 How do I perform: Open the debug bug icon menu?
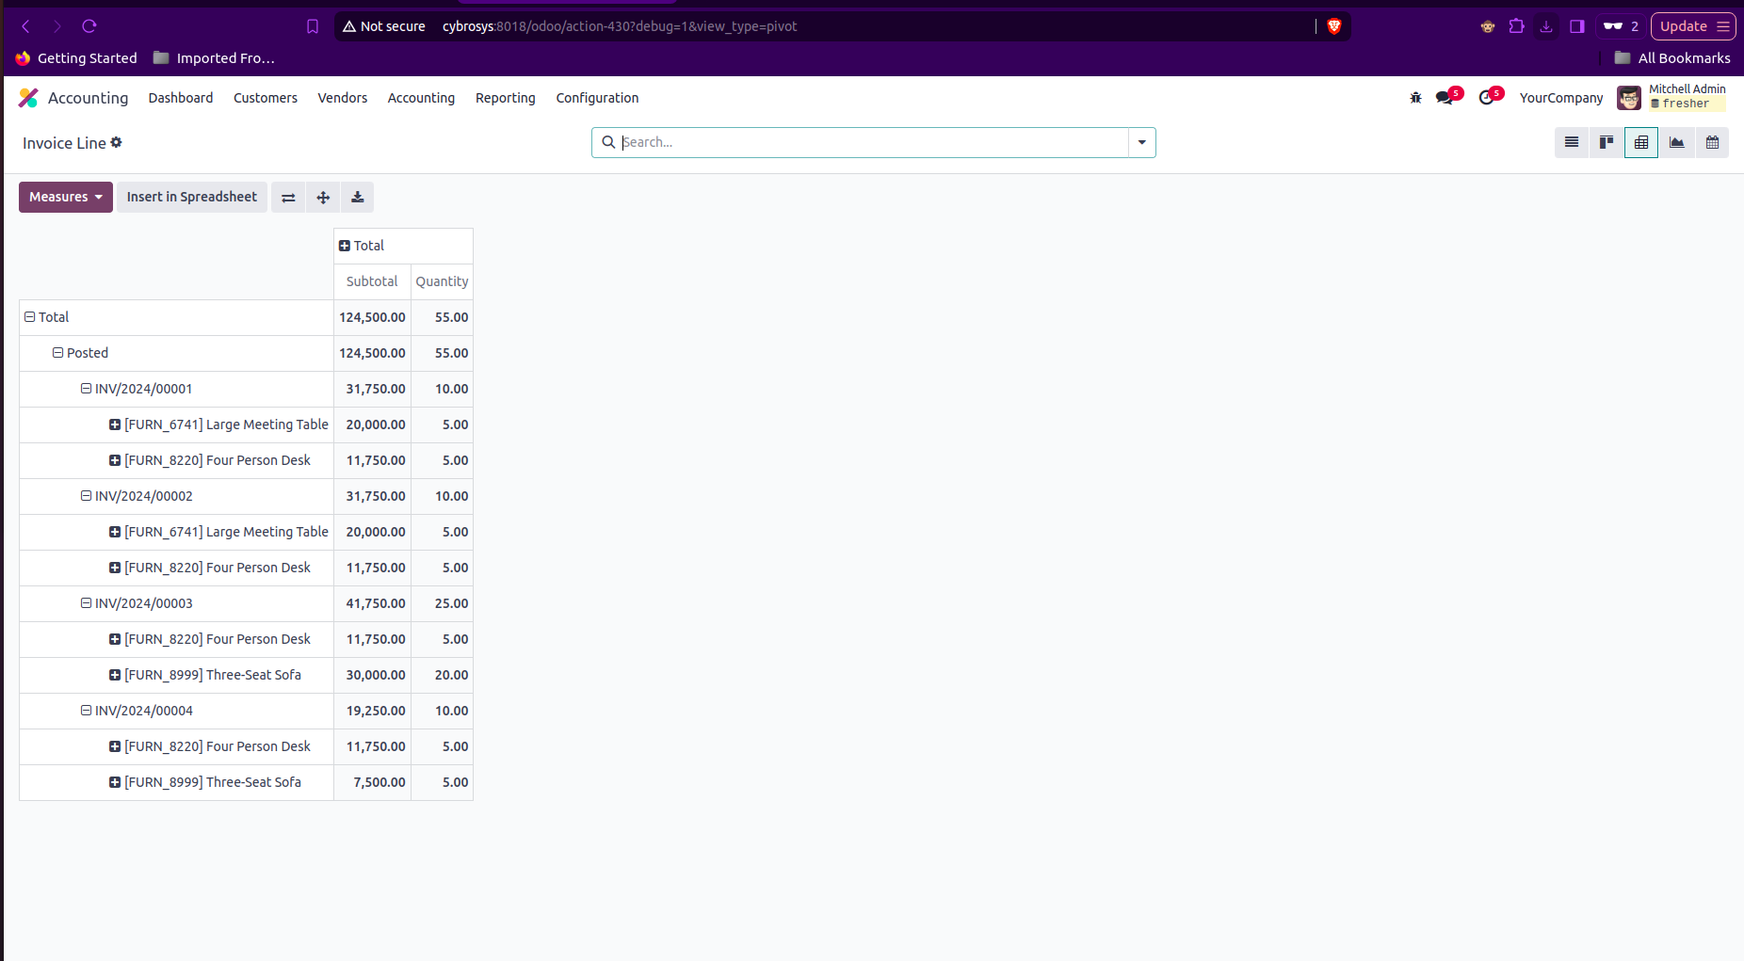pyautogui.click(x=1415, y=98)
